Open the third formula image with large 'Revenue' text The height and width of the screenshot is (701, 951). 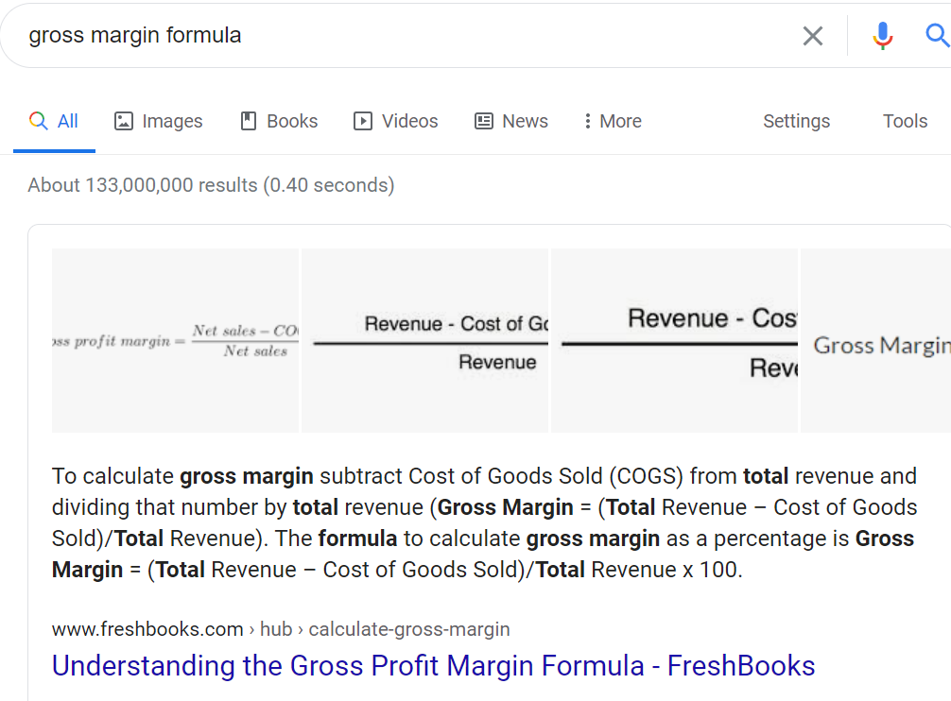click(x=674, y=340)
